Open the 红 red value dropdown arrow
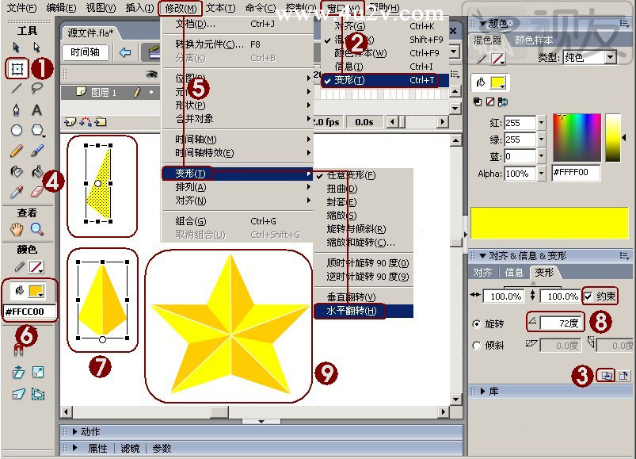Screen dimensions: 636x459 tap(542, 123)
